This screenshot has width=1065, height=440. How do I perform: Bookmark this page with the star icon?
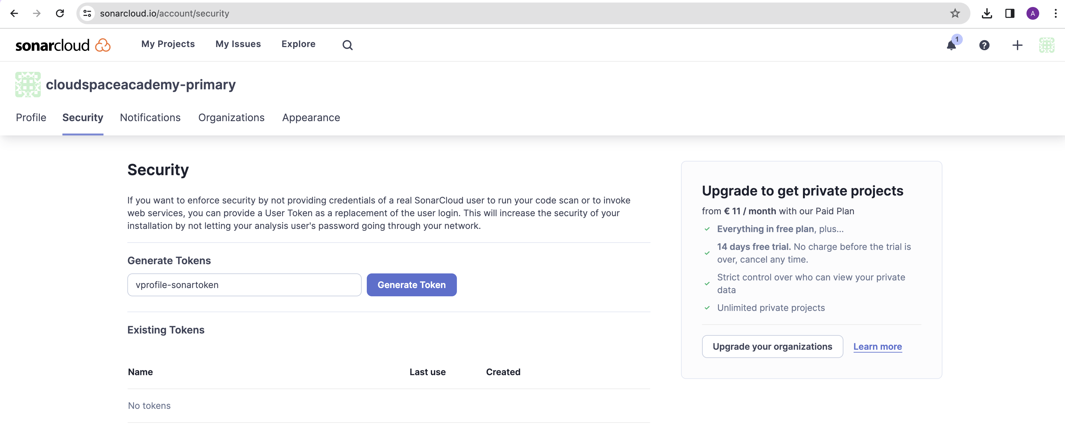955,14
